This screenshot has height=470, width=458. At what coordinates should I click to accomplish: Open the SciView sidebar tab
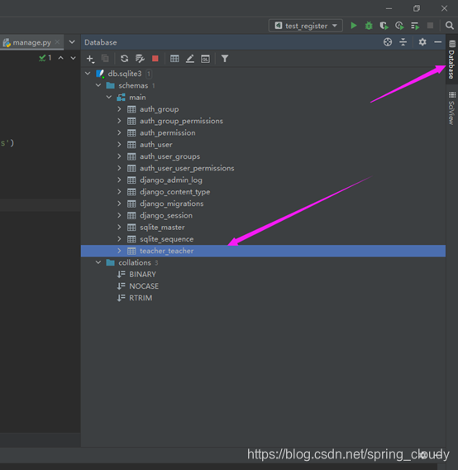pos(451,108)
